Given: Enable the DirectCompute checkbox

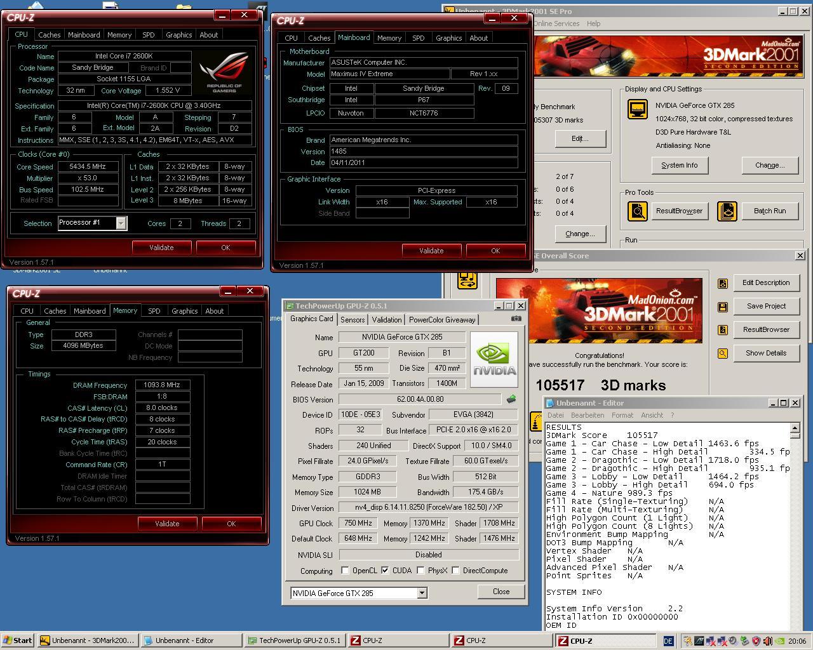Looking at the screenshot, I should (x=455, y=571).
